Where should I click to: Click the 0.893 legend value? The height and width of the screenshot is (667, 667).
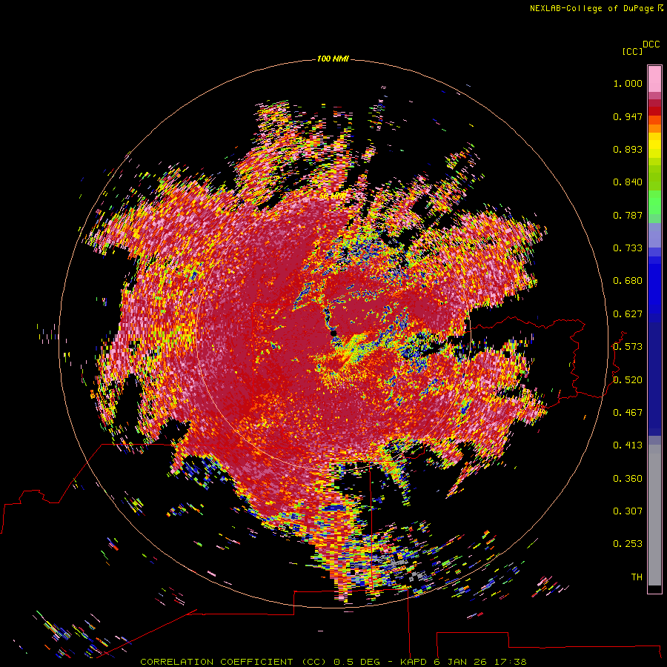click(x=628, y=149)
